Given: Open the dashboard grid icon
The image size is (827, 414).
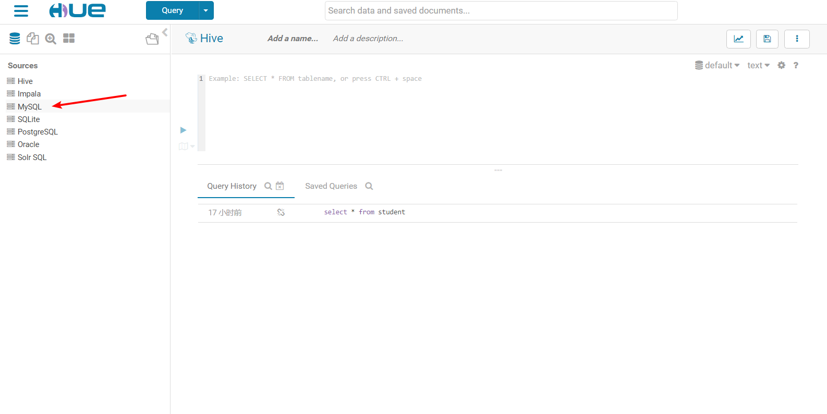Looking at the screenshot, I should 69,38.
